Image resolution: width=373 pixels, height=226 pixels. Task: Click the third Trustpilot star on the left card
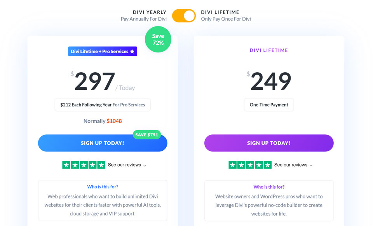(84, 165)
